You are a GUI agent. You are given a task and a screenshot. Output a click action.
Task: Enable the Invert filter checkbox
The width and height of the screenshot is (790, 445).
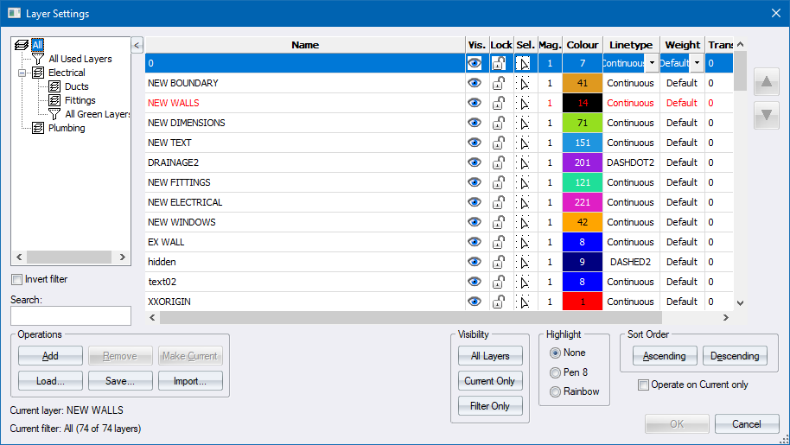[17, 279]
